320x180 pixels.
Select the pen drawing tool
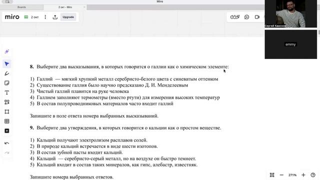tap(6, 73)
